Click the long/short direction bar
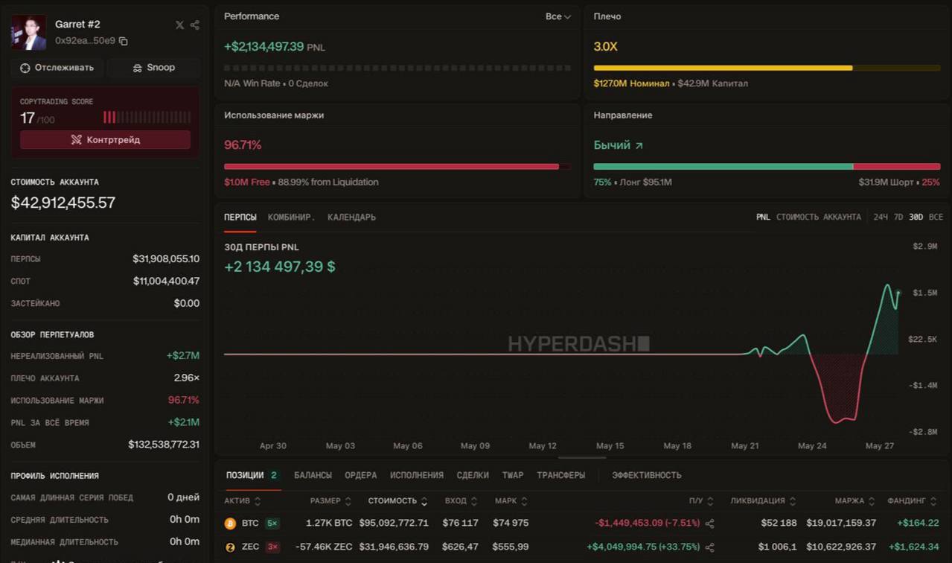Viewport: 952px width, 563px height. tap(767, 167)
